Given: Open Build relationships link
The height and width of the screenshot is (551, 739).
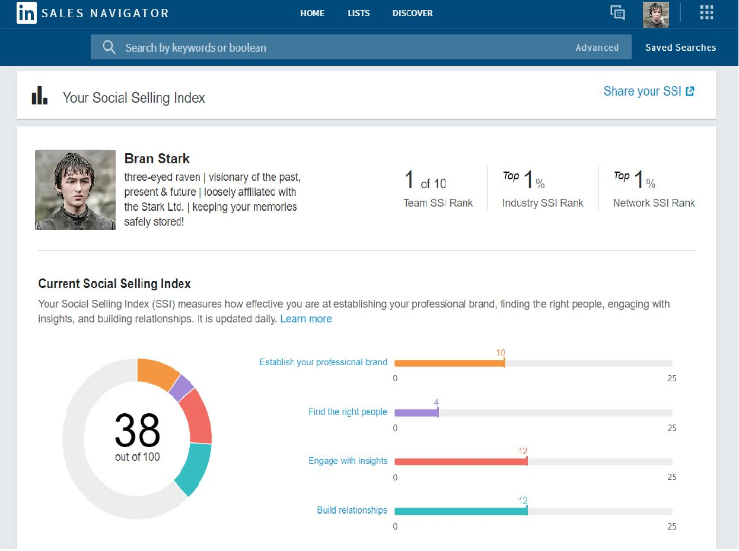Looking at the screenshot, I should 352,510.
